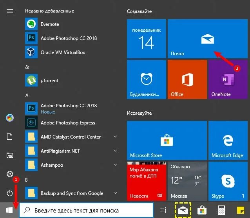The height and width of the screenshot is (218, 250).
Task: Open Oracle VM VirtualBox
Action: point(72,52)
